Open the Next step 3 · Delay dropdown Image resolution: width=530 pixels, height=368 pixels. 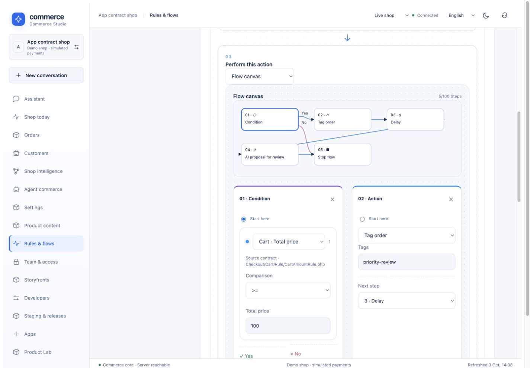(x=407, y=301)
